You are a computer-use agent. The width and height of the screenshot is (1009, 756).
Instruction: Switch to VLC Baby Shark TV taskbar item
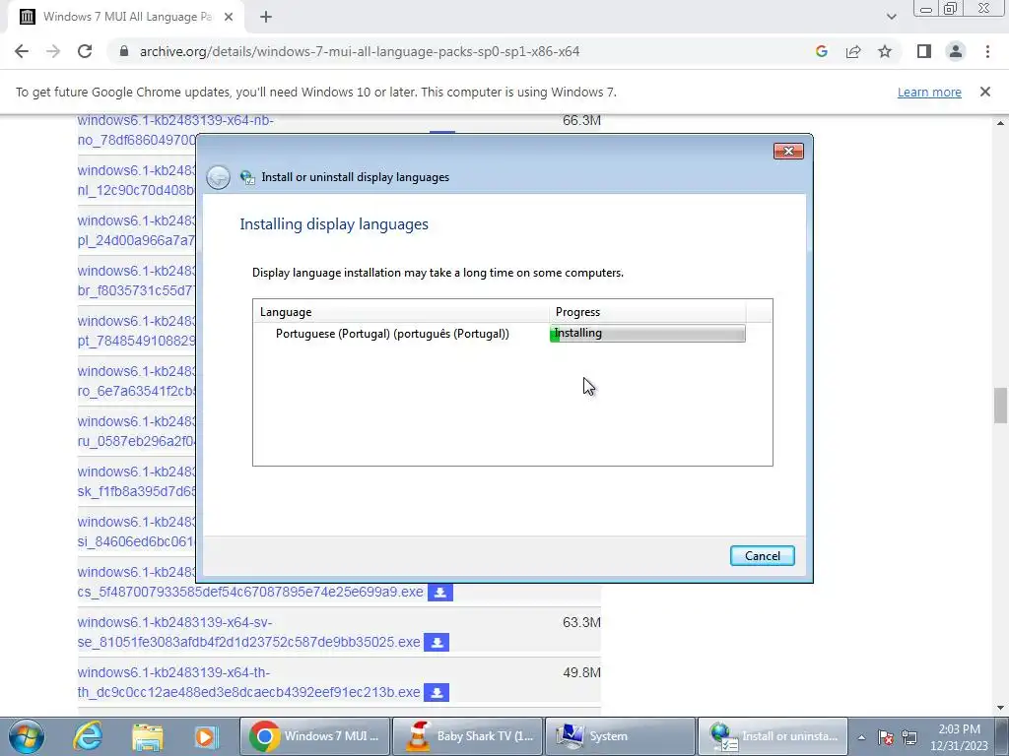(467, 736)
